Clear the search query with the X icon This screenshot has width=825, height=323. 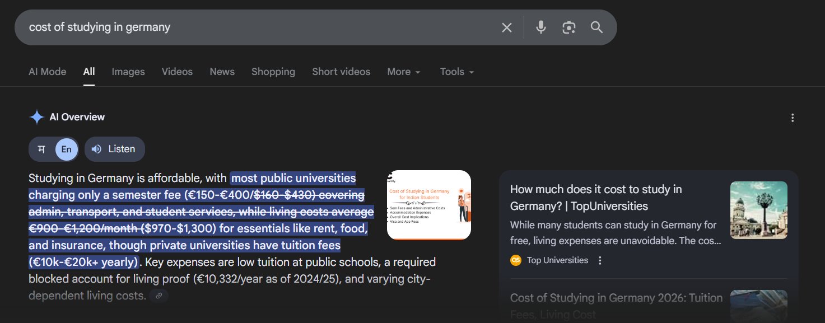(x=506, y=27)
